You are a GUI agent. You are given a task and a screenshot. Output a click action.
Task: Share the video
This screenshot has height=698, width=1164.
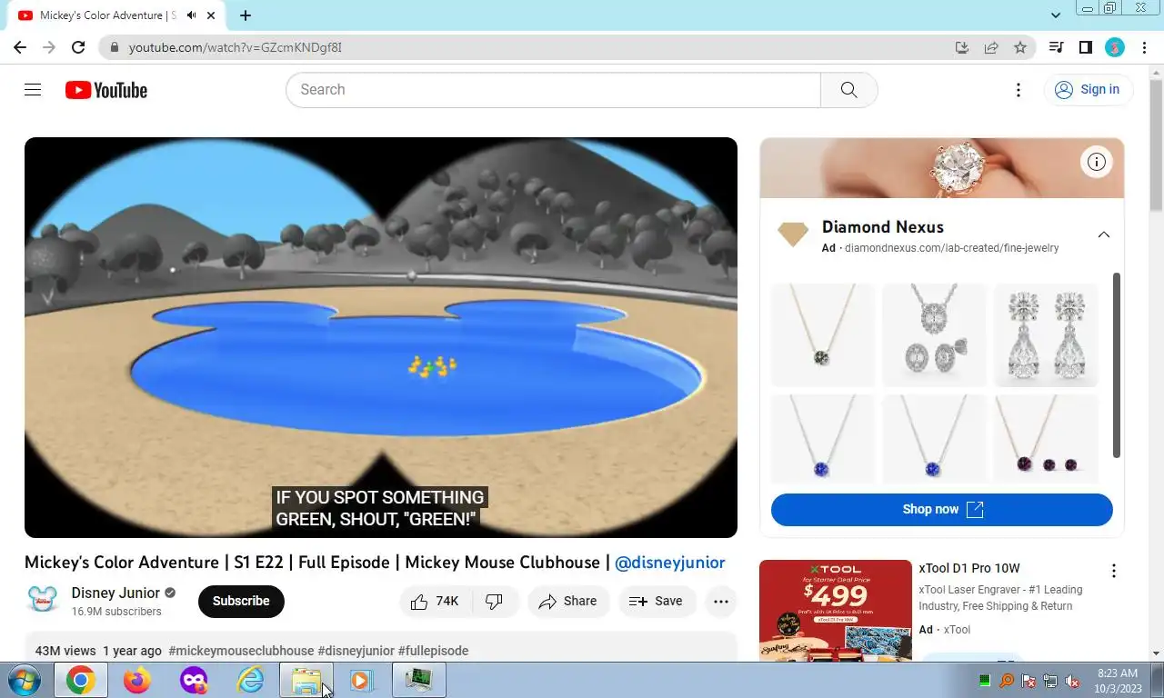pos(568,601)
